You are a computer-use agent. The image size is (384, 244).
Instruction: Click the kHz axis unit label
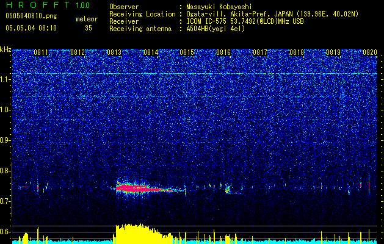tap(5, 49)
